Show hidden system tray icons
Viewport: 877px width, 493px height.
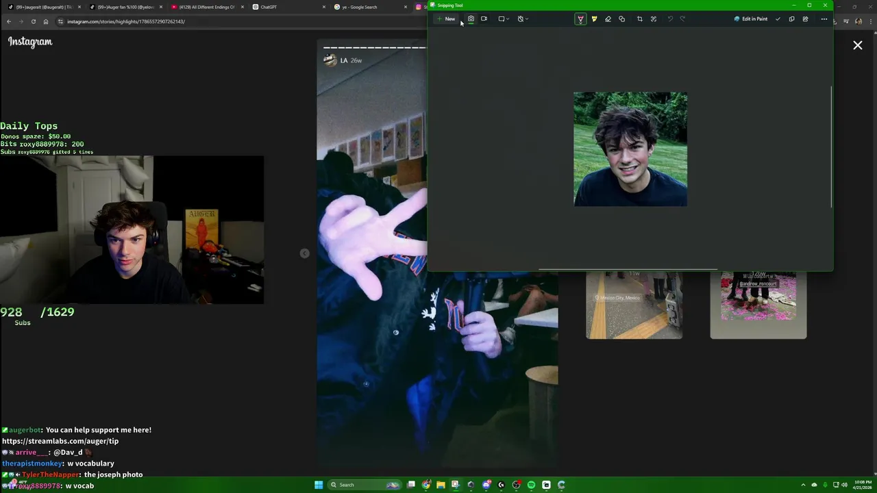click(x=803, y=485)
